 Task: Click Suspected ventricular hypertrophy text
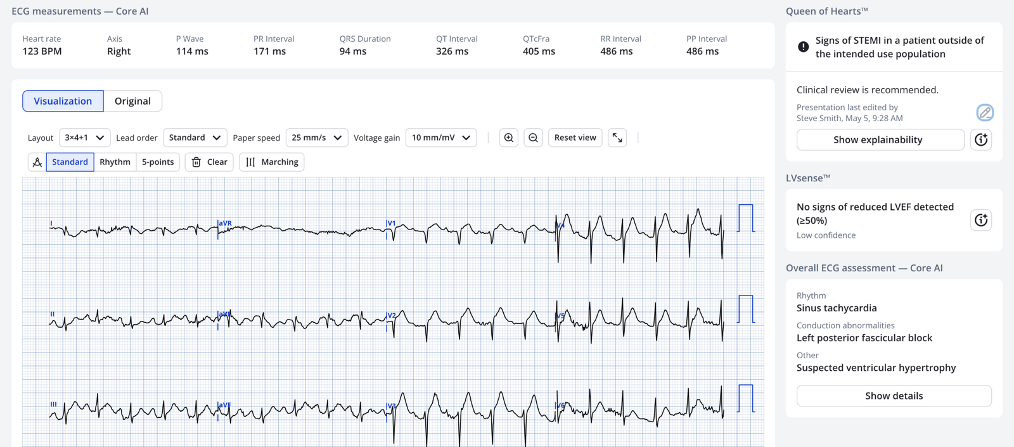click(876, 368)
